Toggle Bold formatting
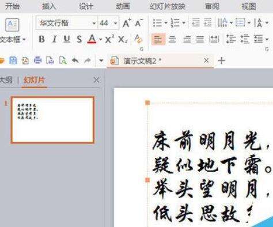Viewport: 273px width, 227px height. point(41,39)
